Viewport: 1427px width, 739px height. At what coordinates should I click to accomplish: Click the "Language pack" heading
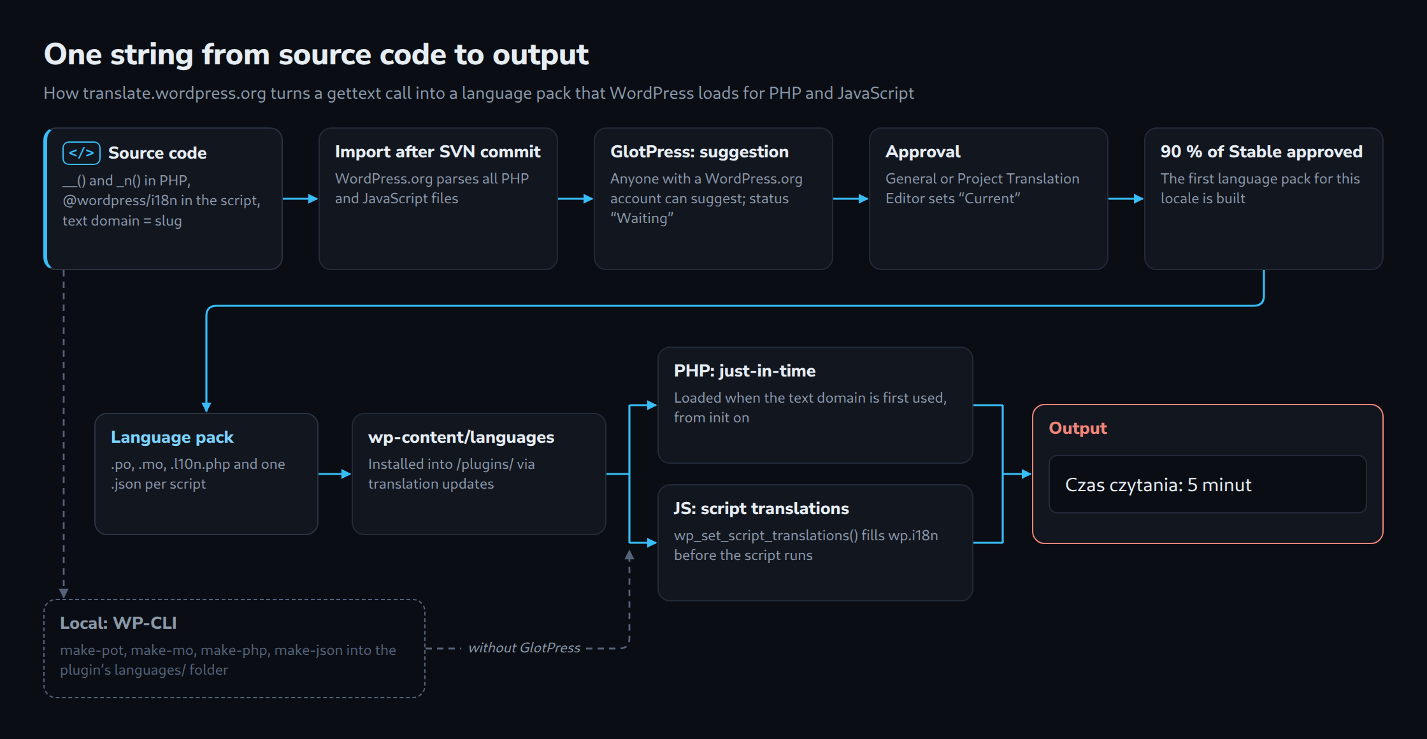[172, 437]
